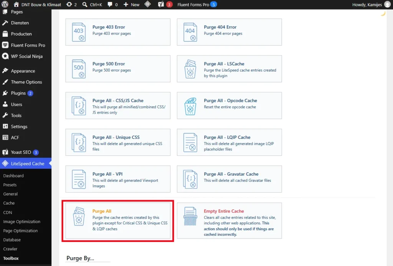The height and width of the screenshot is (266, 393).
Task: Open the LiteSpeed diamond icon in admin bar
Action: point(148,4)
